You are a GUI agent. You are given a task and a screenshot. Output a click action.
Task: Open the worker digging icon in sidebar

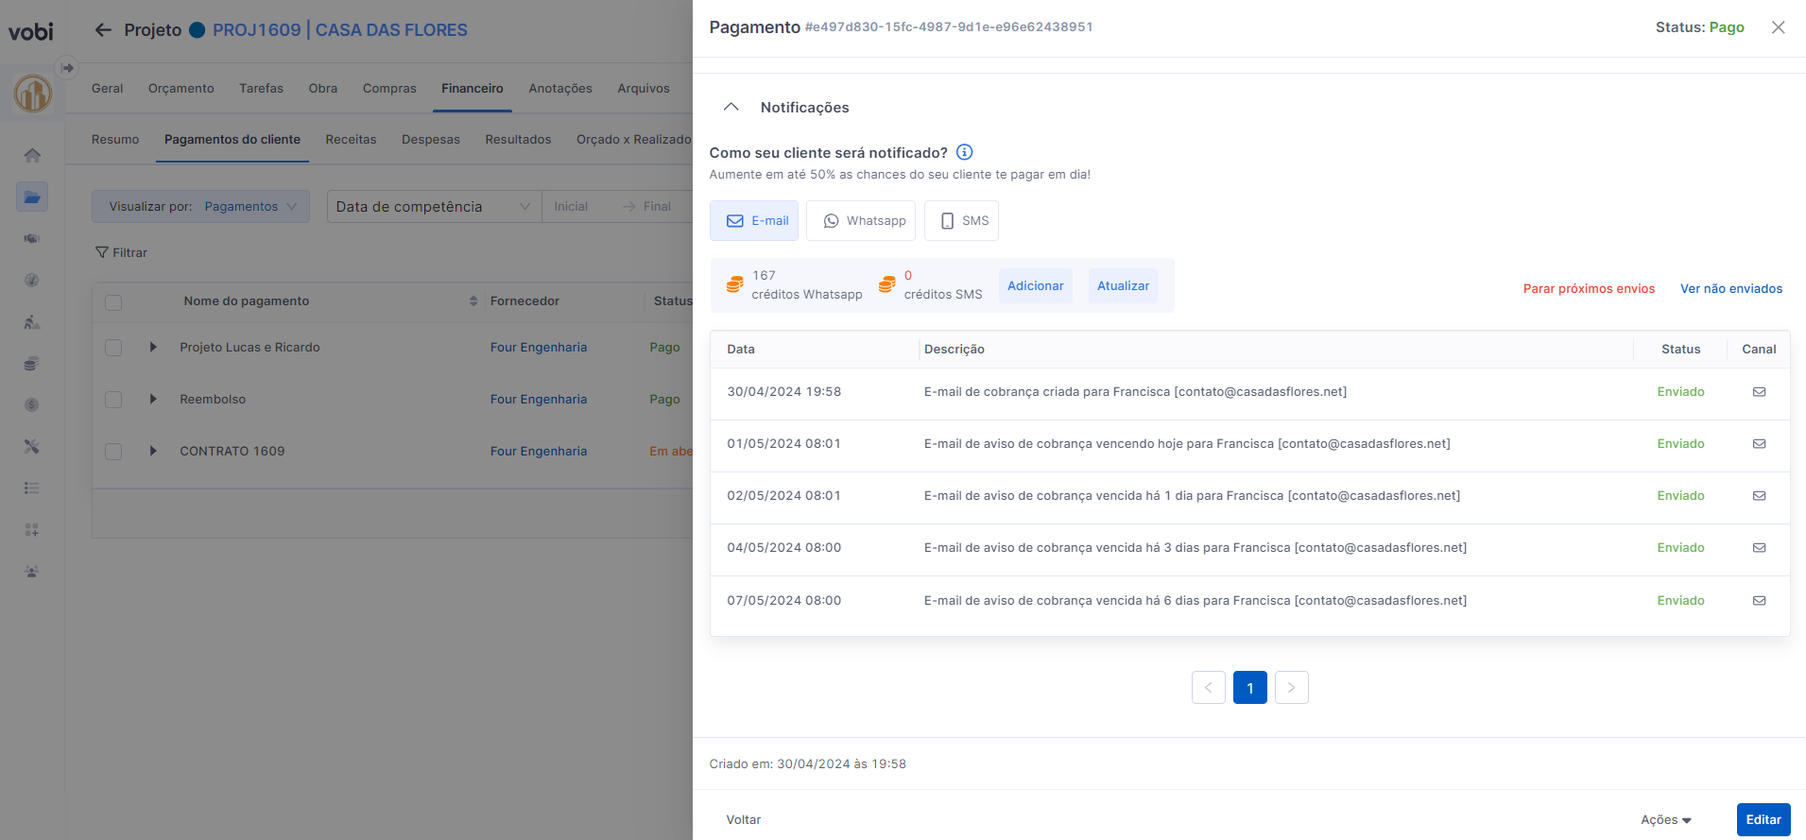pyautogui.click(x=32, y=322)
